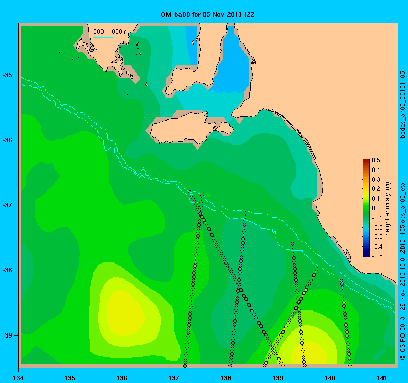Screen dimensions: 408x383
Task: Click the title "OM_baD0 for 05-Nov-2013 12Z"
Action: pyautogui.click(x=208, y=15)
